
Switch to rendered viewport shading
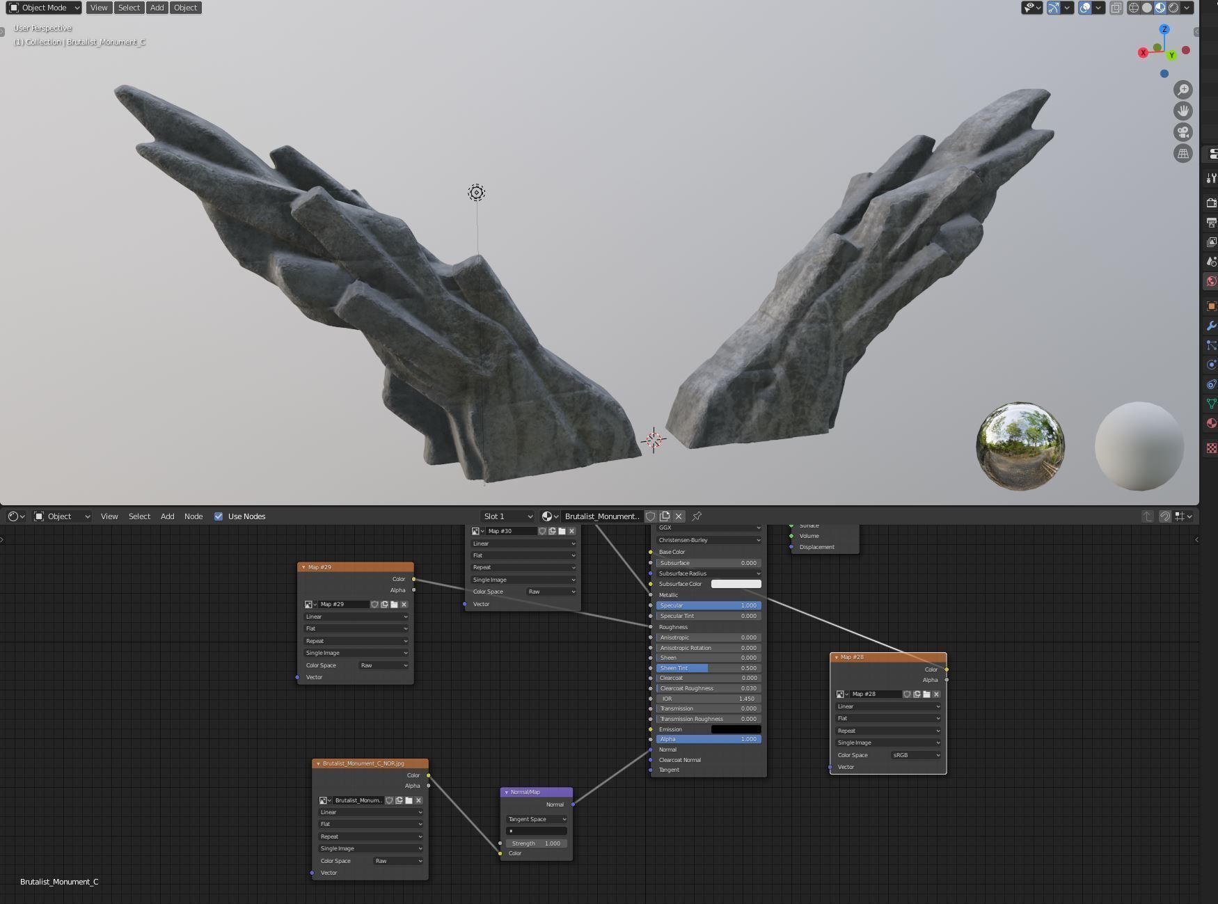[x=1173, y=8]
